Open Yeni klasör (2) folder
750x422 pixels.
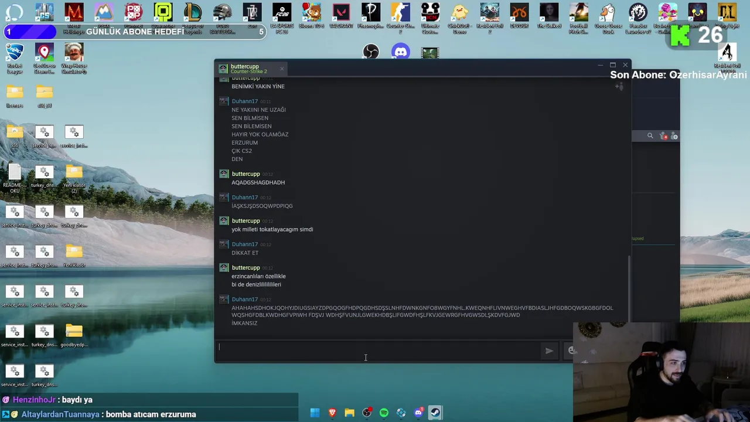click(74, 178)
